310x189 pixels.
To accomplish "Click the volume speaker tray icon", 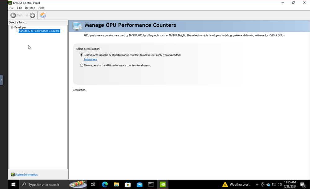I will (280, 184).
